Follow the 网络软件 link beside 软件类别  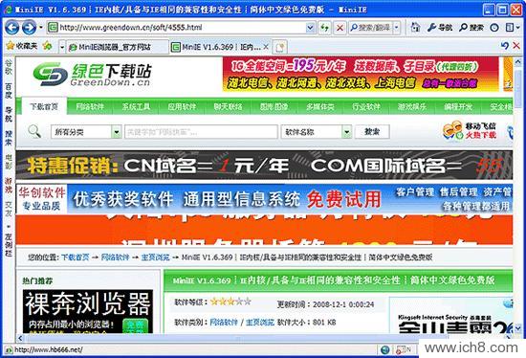pos(224,323)
